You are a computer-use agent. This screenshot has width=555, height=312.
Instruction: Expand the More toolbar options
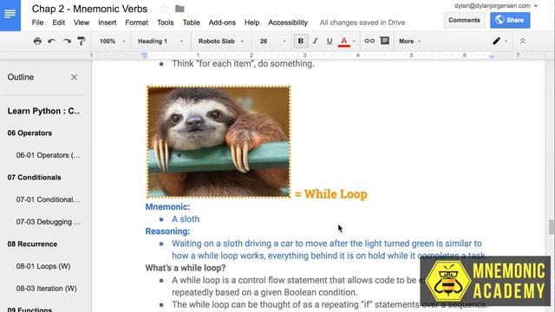(x=410, y=41)
